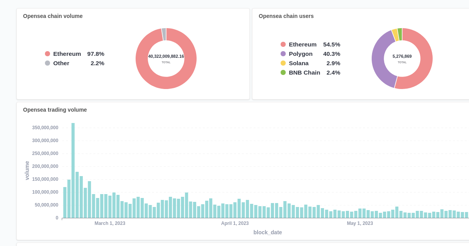469x246 pixels.
Task: Click the BNB Chain legend dot
Action: (x=283, y=72)
